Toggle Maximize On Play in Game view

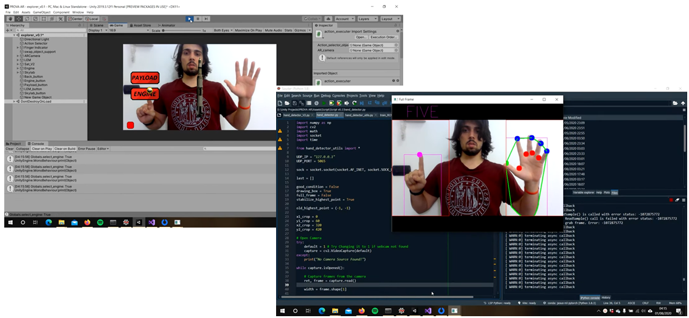[249, 30]
